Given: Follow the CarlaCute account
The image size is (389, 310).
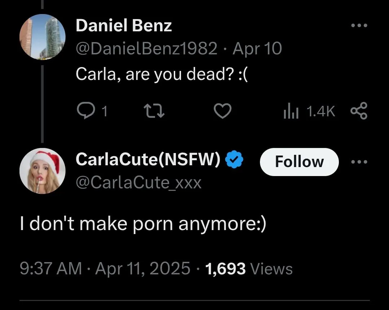Looking at the screenshot, I should (299, 162).
